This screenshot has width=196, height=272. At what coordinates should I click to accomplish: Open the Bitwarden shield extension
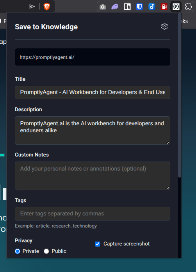[x=139, y=7]
